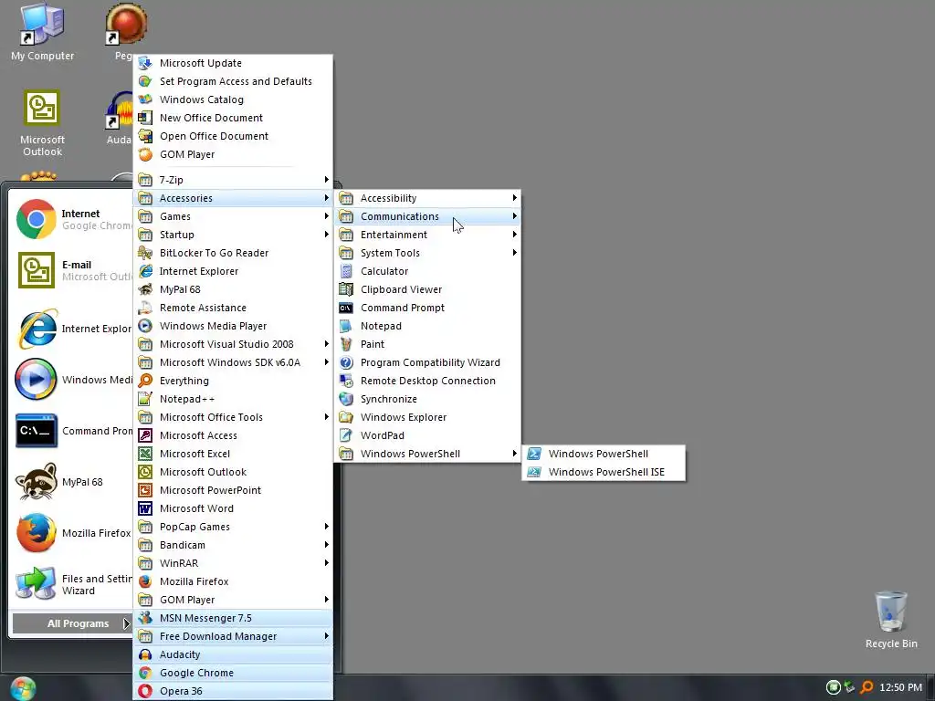The width and height of the screenshot is (935, 701).
Task: Open pinned Internet Google Chrome item
Action: coord(73,219)
